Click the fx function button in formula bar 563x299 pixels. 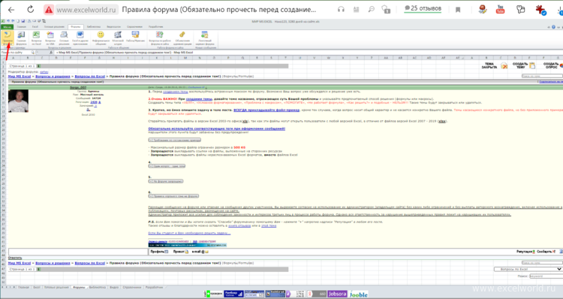[x=50, y=53]
